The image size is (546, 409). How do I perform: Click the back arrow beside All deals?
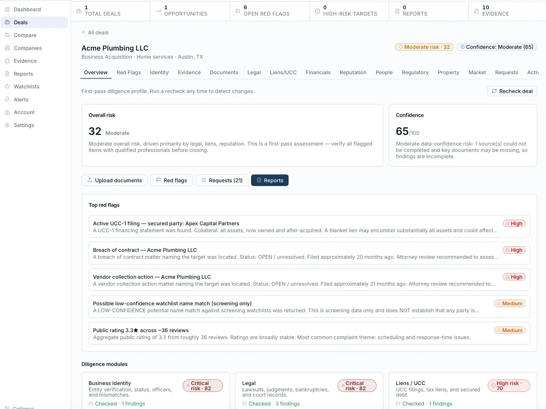[84, 32]
